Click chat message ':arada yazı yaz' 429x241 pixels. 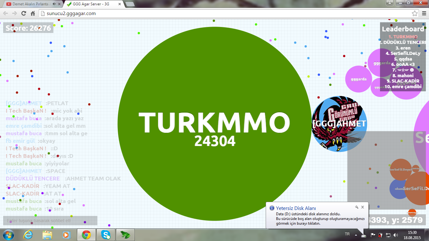[64, 118]
